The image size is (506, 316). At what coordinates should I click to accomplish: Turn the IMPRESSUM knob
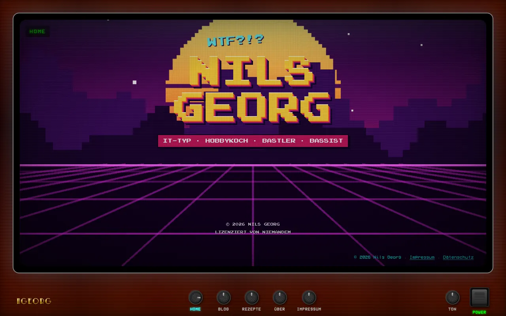[309, 297]
